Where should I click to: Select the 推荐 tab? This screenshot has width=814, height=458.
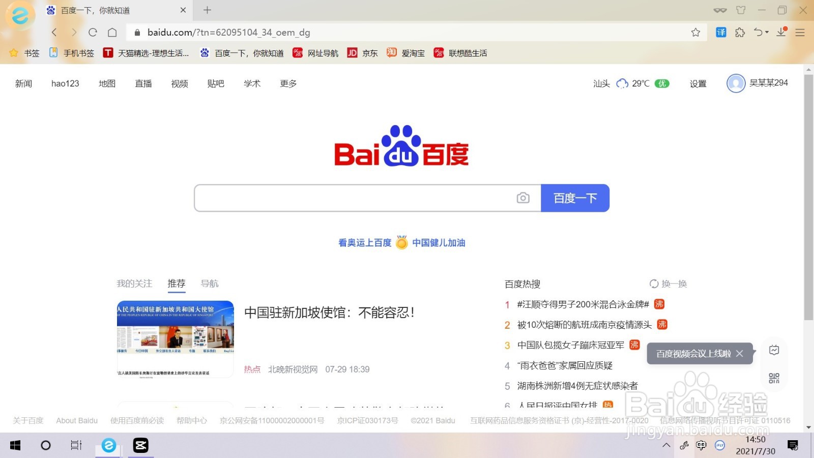[177, 283]
